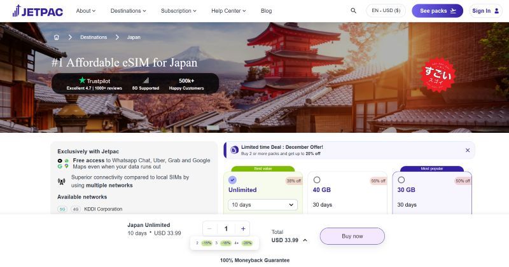The image size is (509, 267).
Task: Expand the Total price chevron
Action: click(x=305, y=240)
